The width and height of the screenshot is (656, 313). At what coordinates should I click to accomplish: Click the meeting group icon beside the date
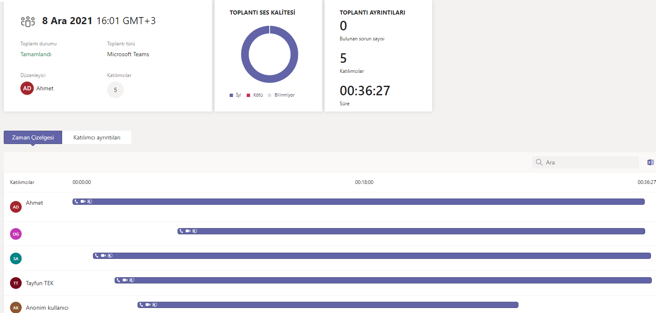(28, 21)
